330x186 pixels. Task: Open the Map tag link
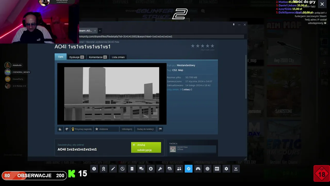tap(180, 70)
